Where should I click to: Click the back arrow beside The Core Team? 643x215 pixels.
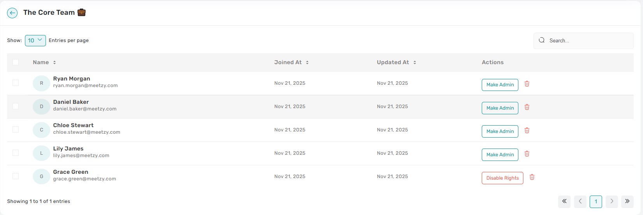pos(12,13)
